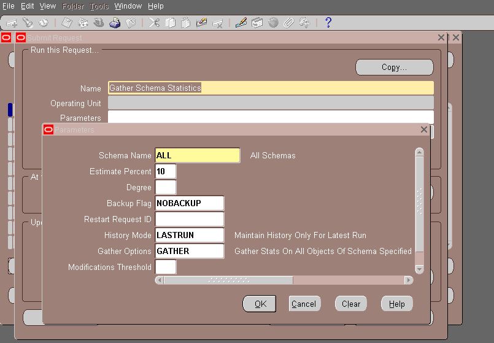Viewport: 494px width, 343px height.
Task: Click the Restart Request ID field
Action: [190, 219]
